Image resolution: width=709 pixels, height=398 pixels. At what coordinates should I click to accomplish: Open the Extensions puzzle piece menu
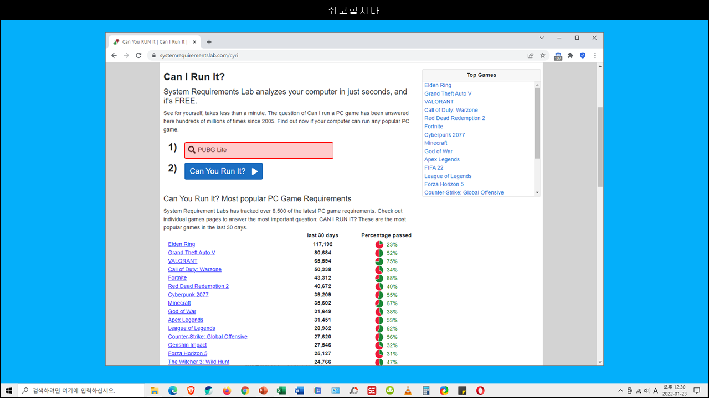pyautogui.click(x=571, y=55)
